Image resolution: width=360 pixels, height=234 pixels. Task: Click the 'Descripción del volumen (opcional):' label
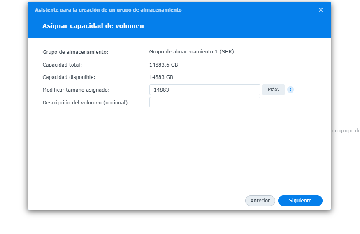coord(86,103)
